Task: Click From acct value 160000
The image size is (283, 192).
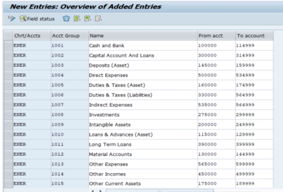Action: [x=217, y=85]
